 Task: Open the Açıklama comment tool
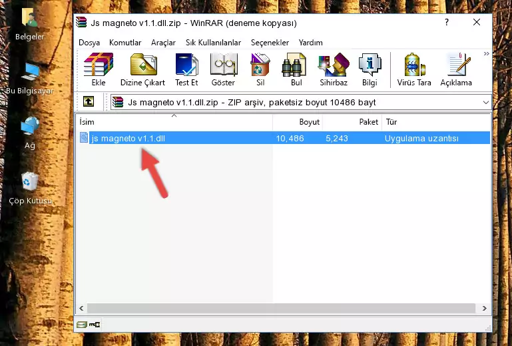point(456,69)
